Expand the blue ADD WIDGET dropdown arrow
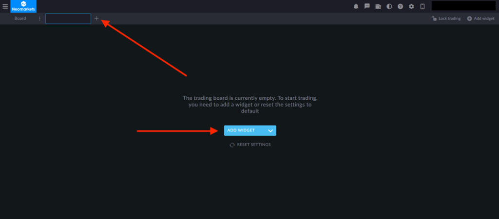Screen dimensions: 499x219 [x=270, y=130]
